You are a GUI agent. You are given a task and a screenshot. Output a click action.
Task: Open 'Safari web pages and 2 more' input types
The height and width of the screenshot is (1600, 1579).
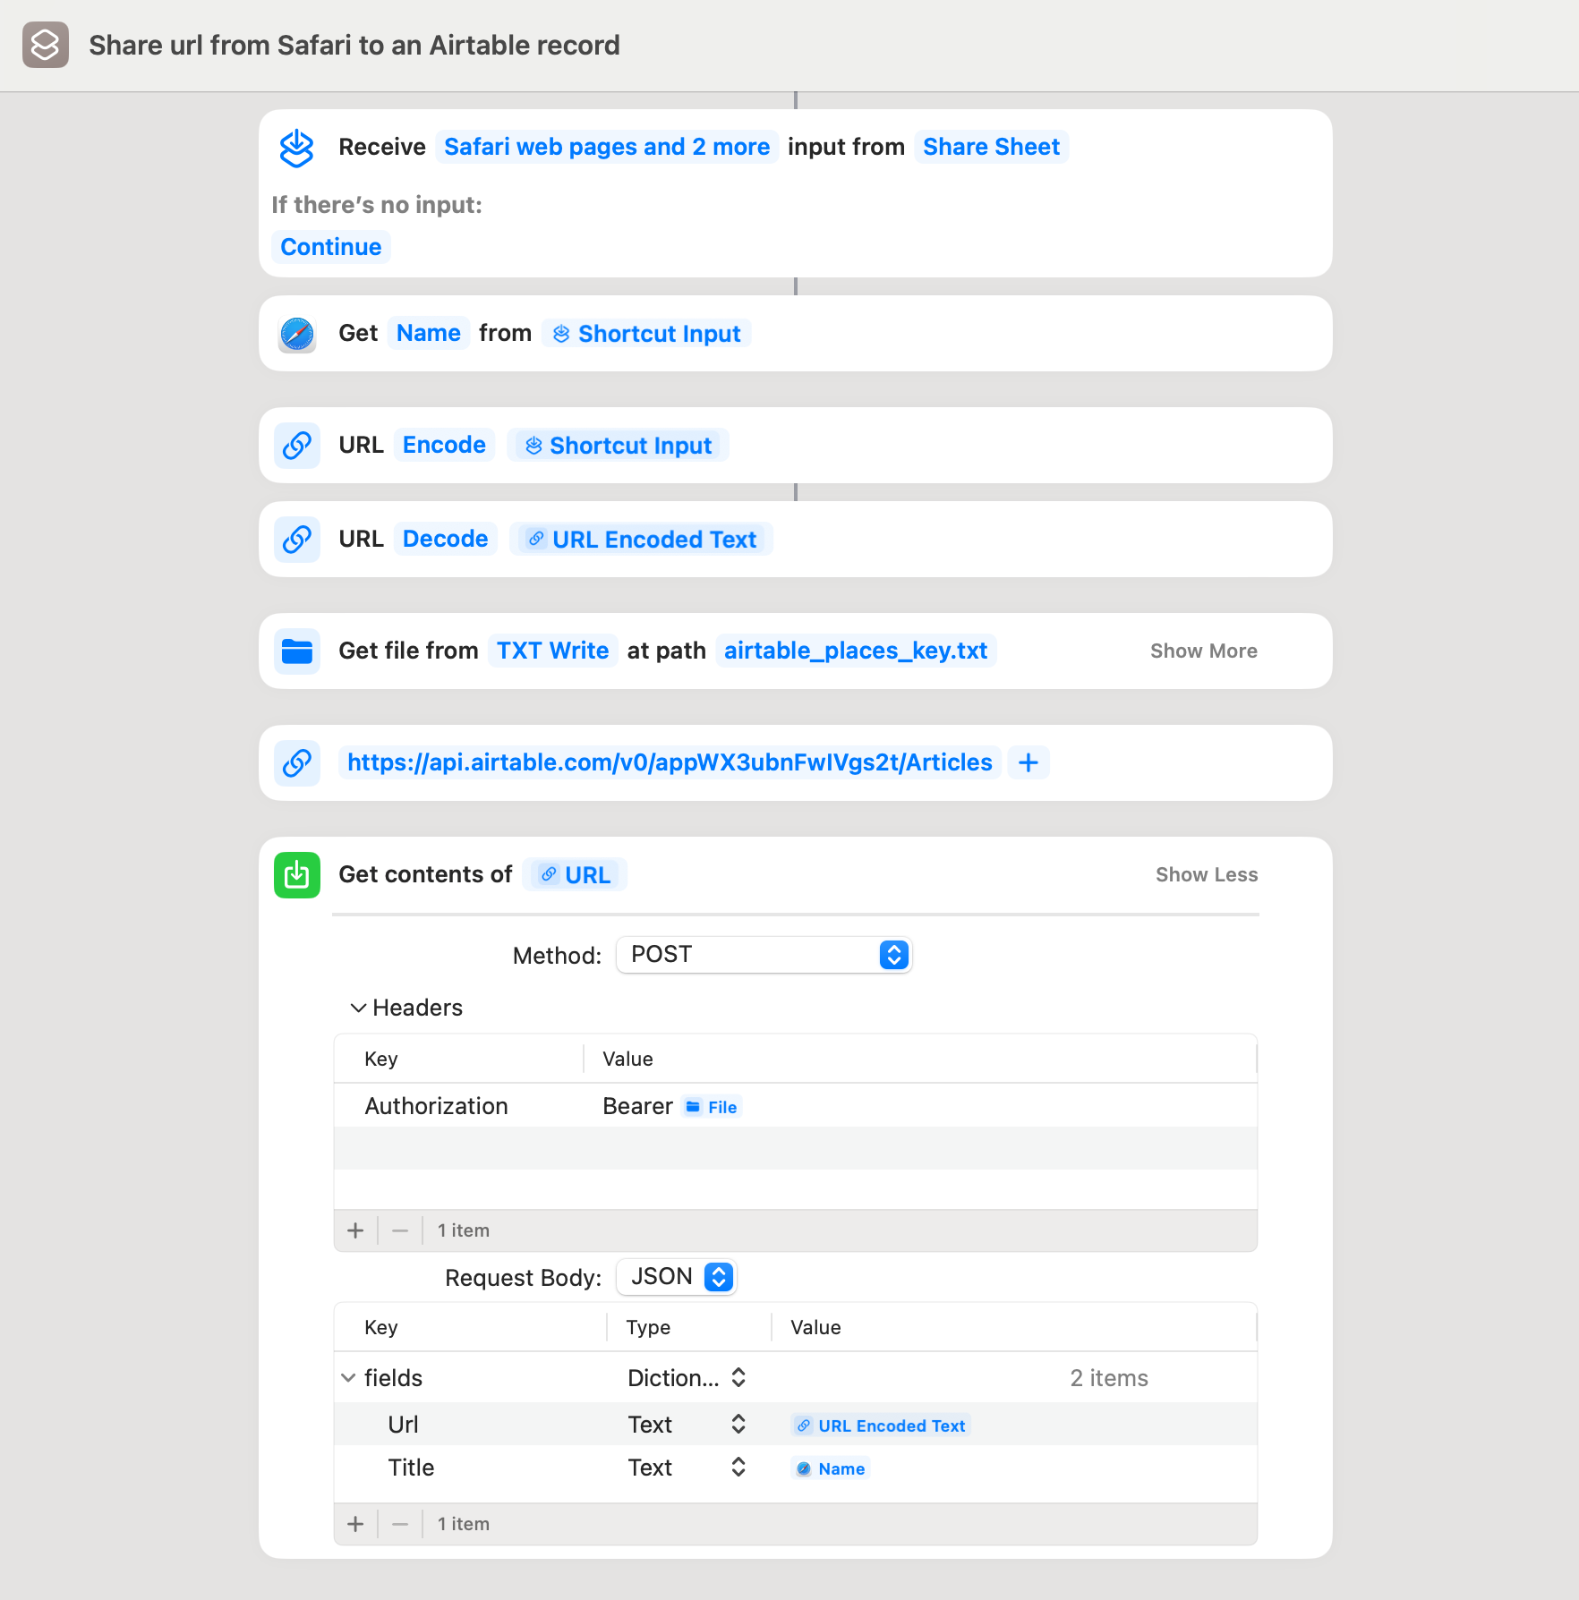(607, 147)
